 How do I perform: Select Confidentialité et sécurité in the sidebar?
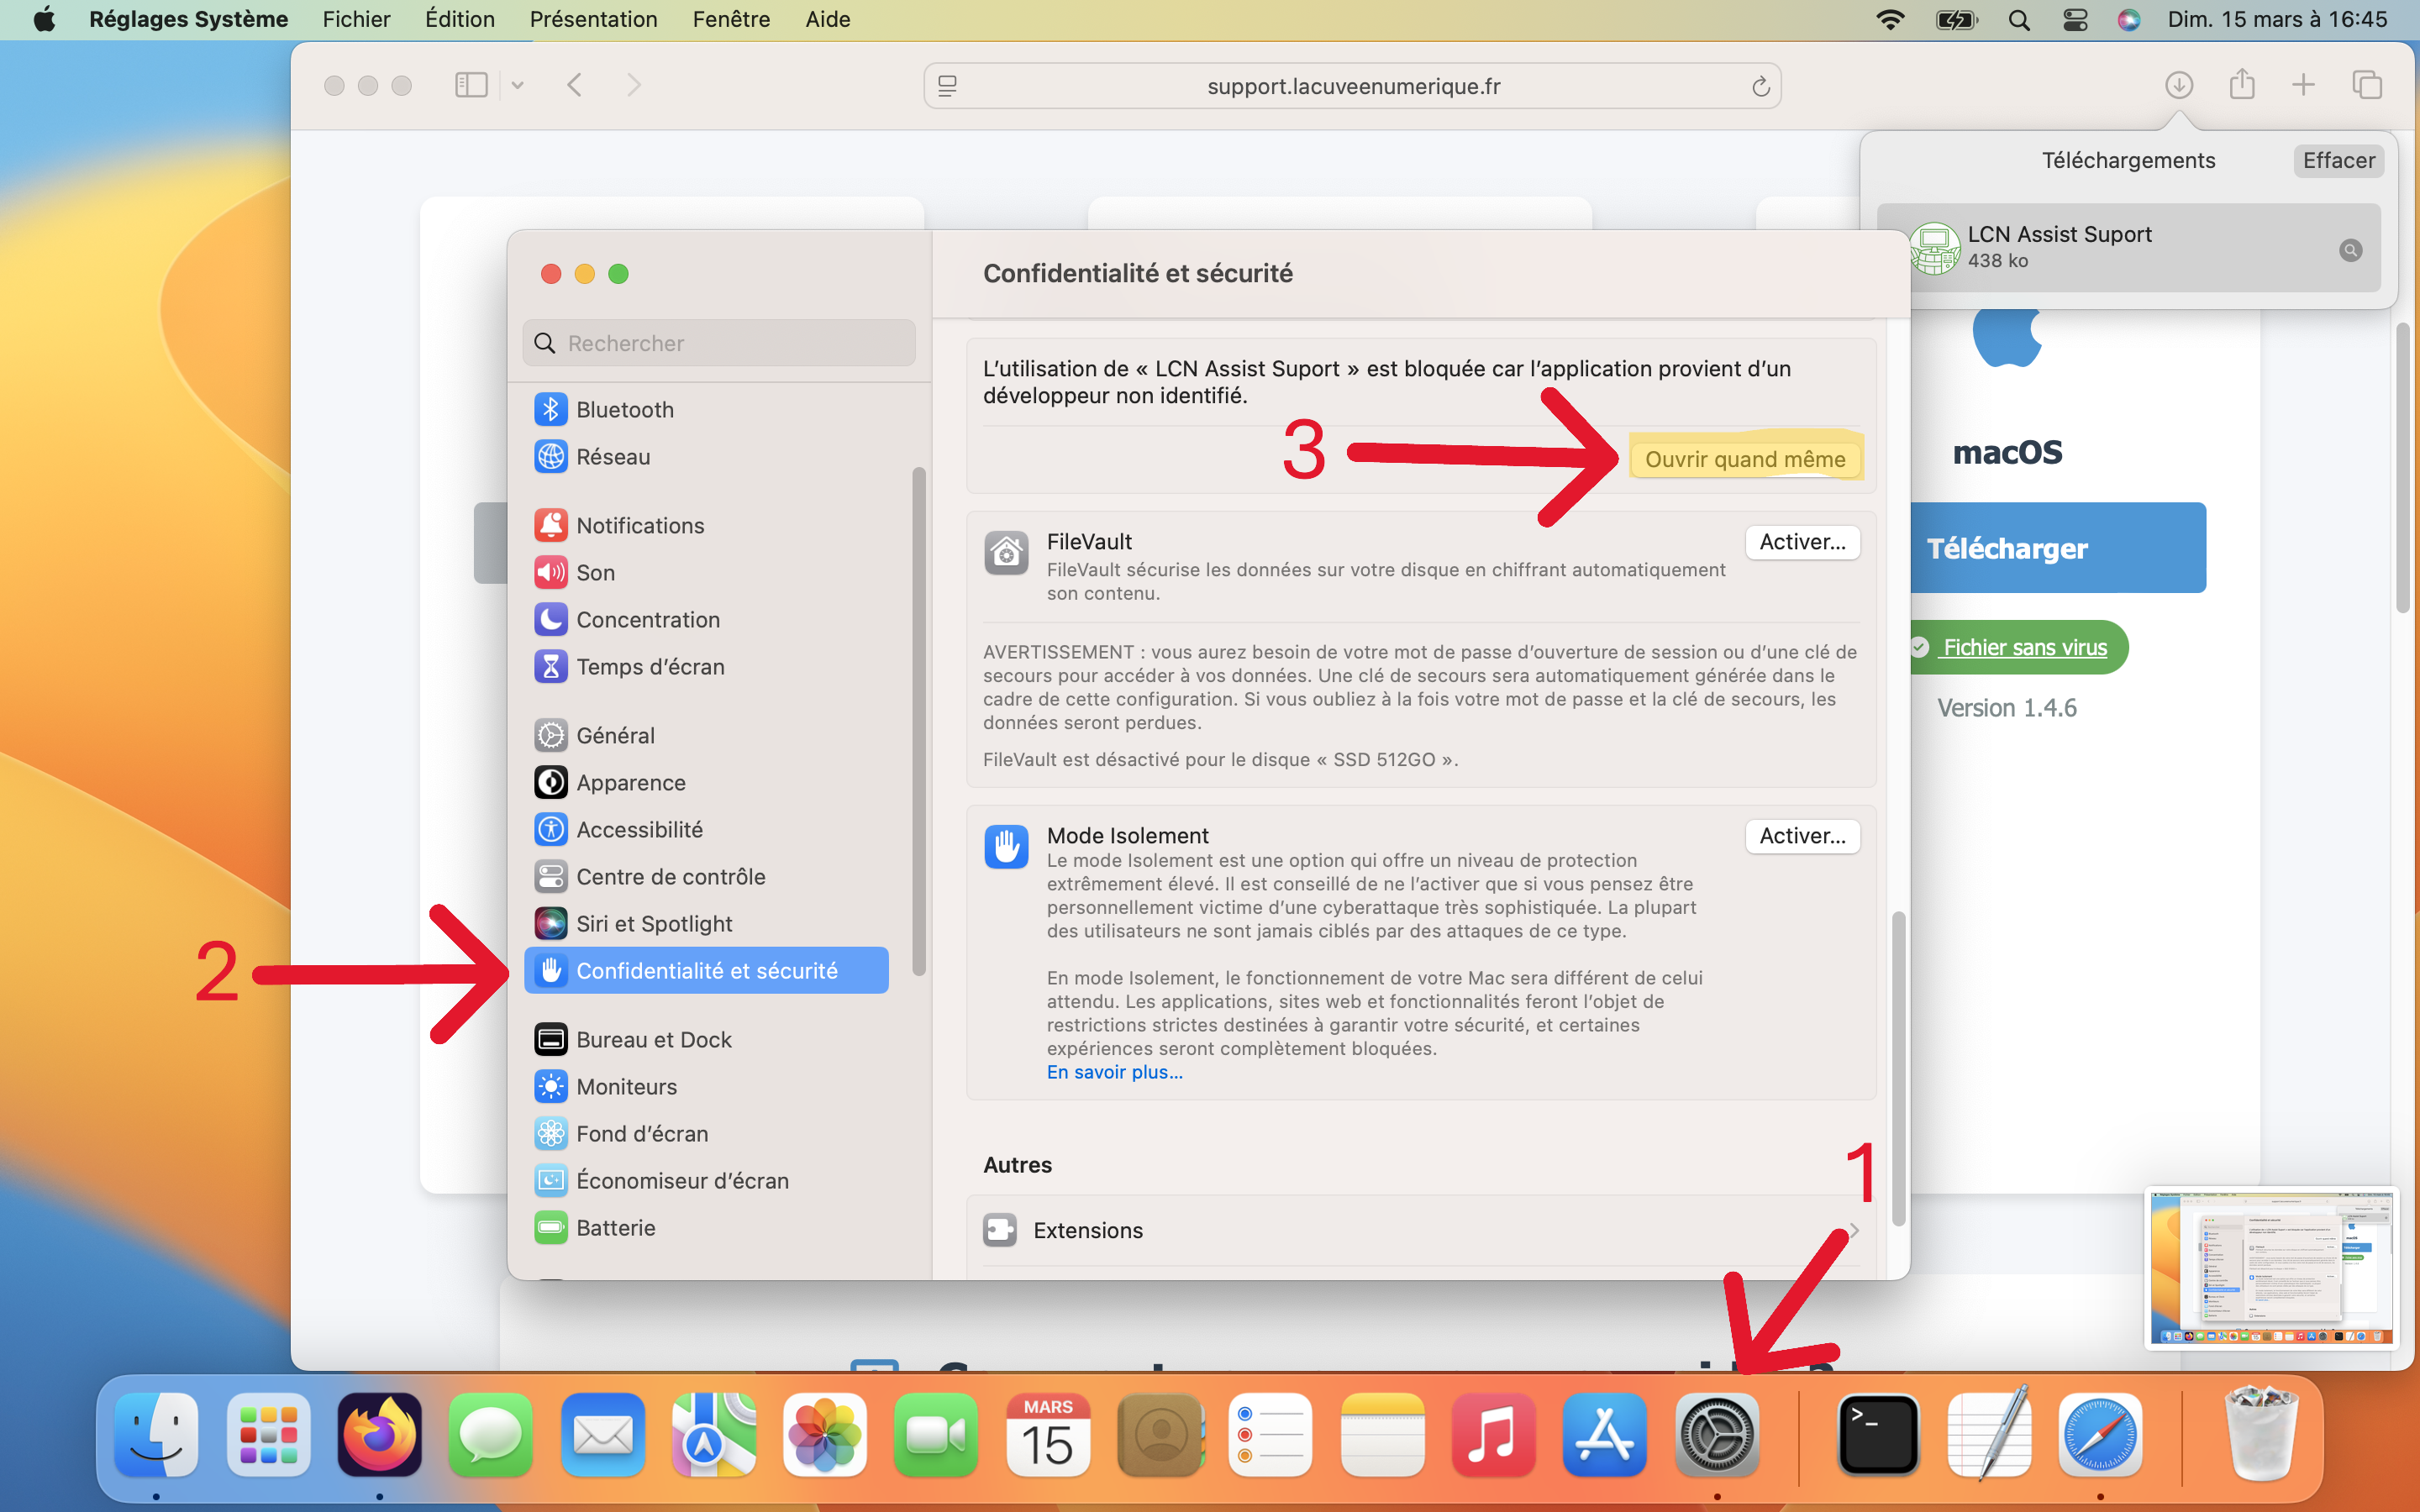706,971
